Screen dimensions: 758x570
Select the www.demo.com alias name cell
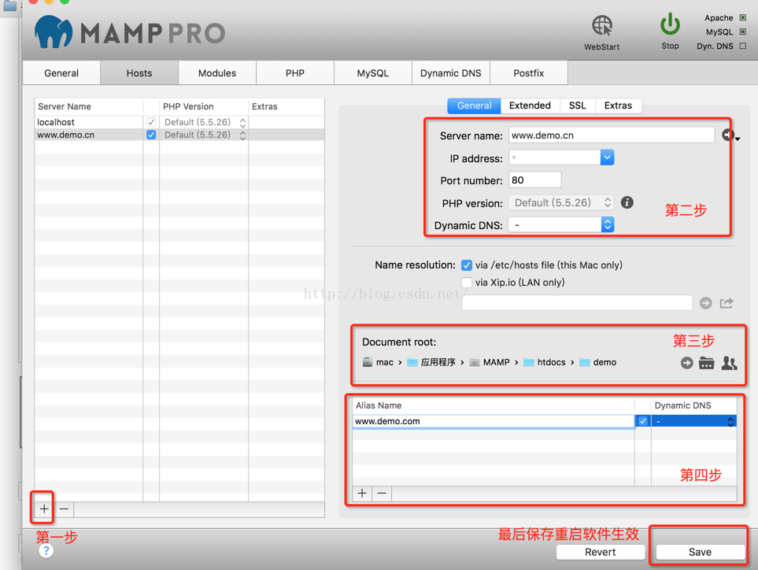(493, 421)
